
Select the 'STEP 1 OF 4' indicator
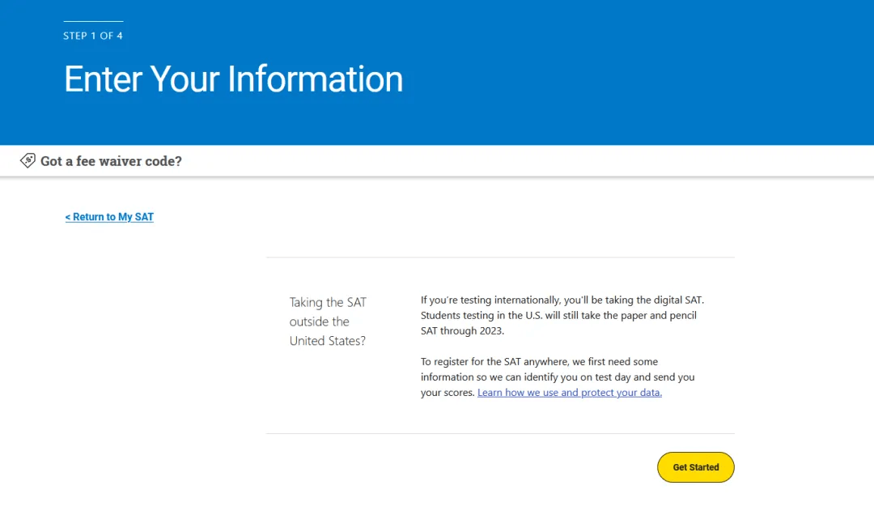pos(93,36)
